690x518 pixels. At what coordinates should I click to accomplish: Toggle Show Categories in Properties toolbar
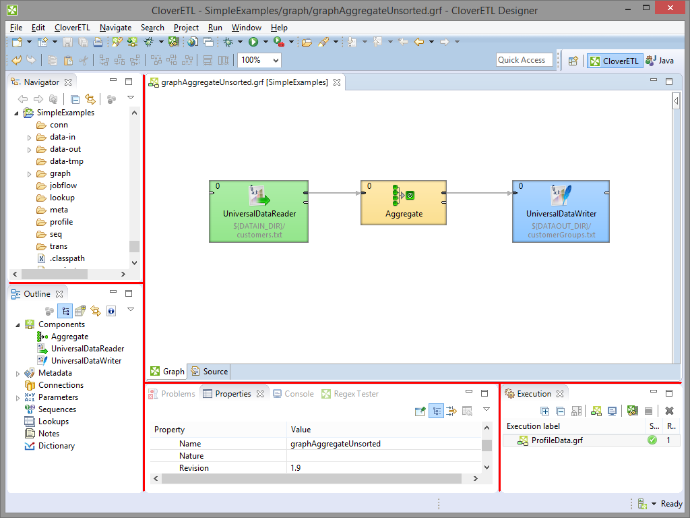(x=436, y=411)
